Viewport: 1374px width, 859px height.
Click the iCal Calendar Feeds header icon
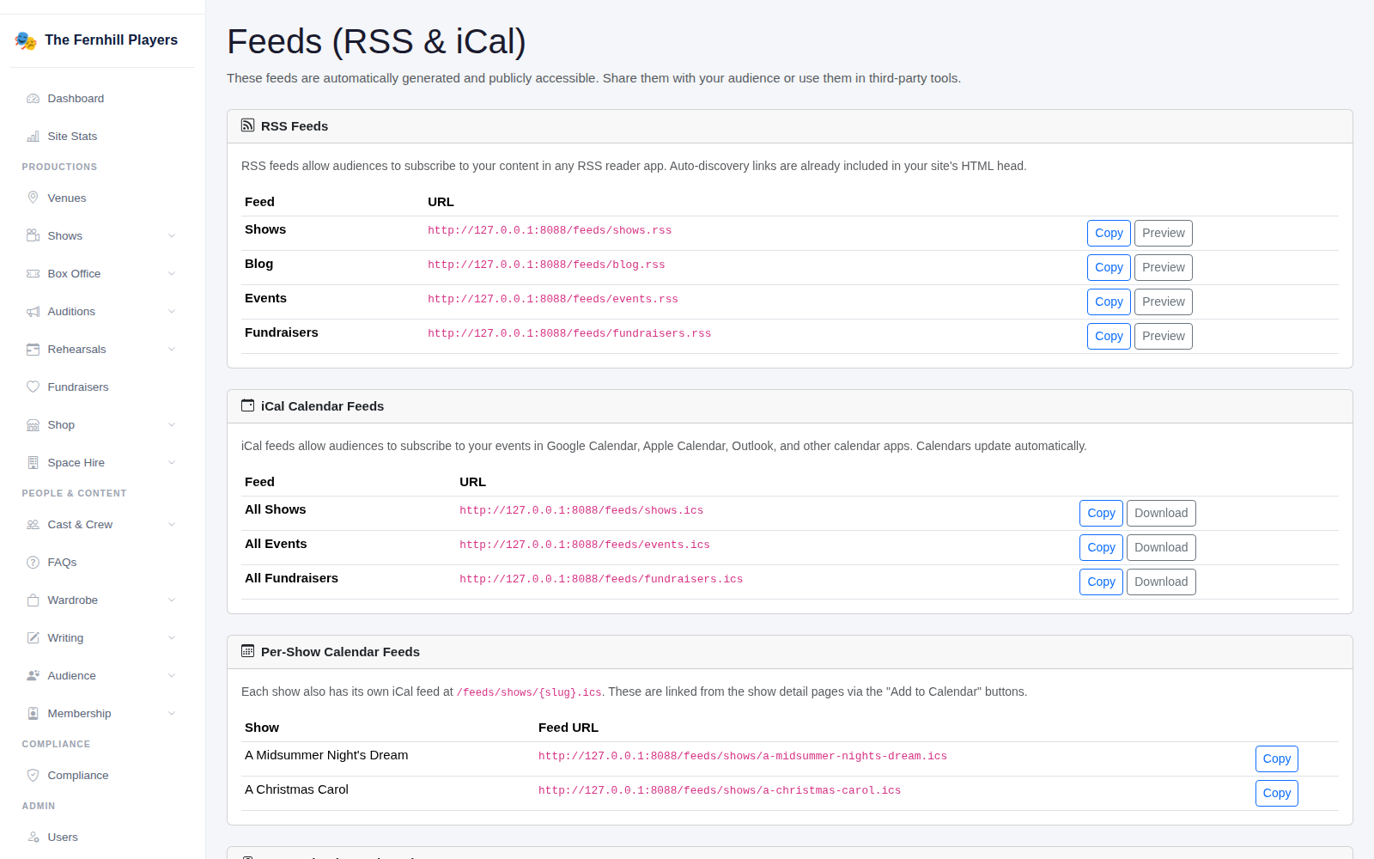pyautogui.click(x=247, y=405)
